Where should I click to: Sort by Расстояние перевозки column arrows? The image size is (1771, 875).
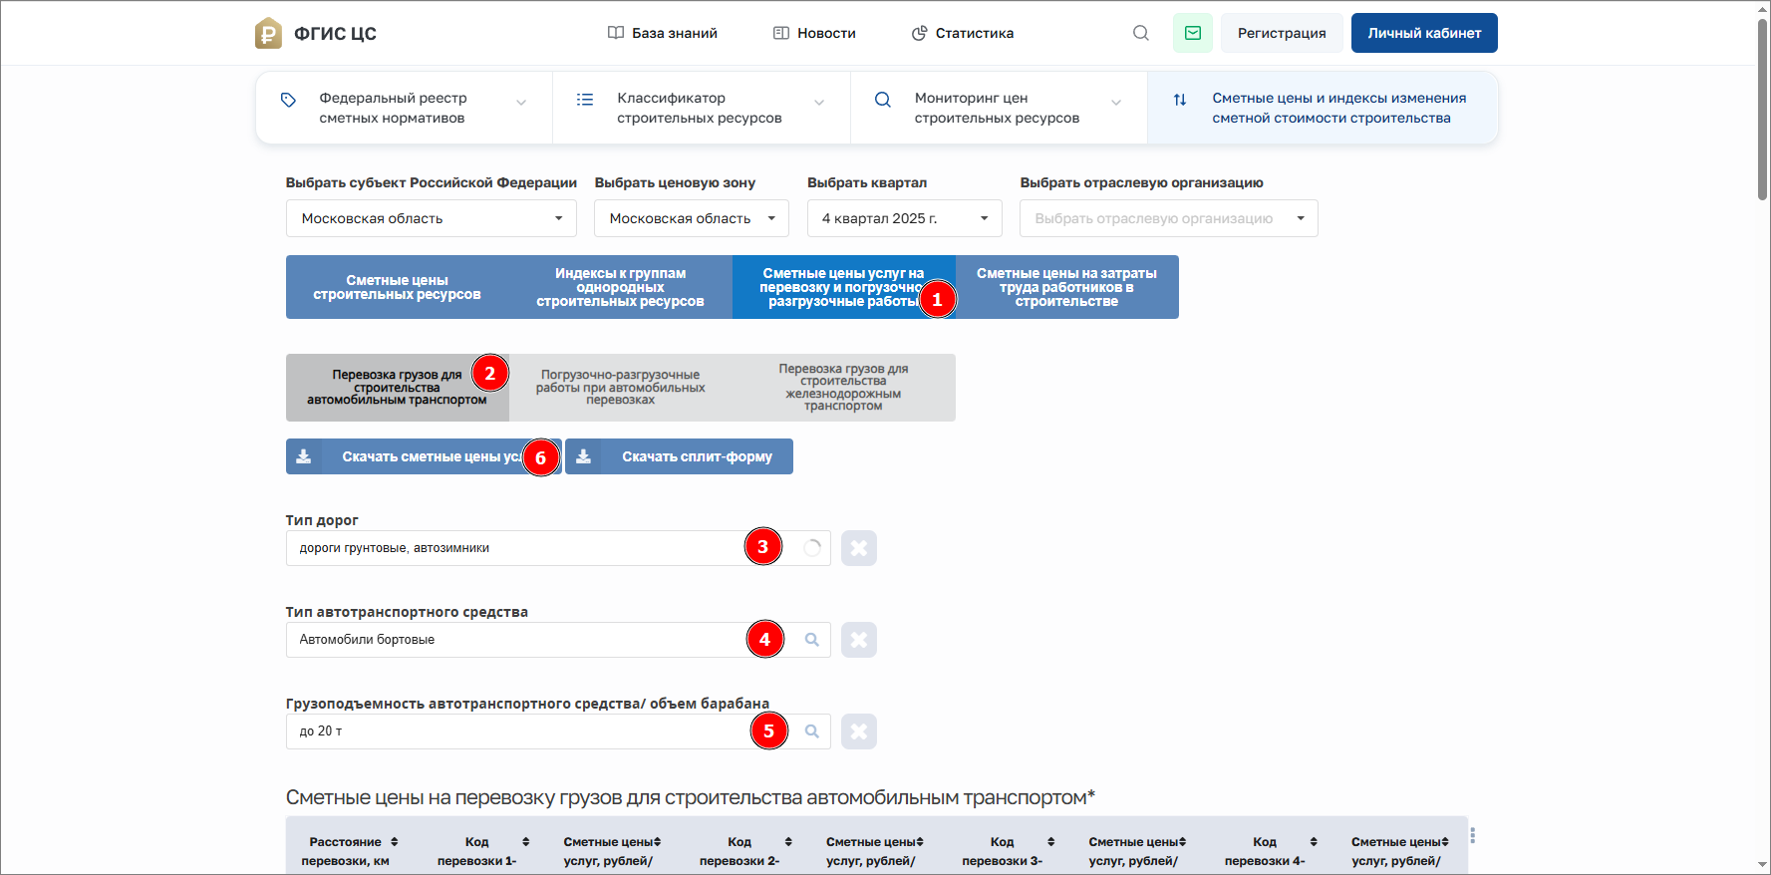point(395,842)
